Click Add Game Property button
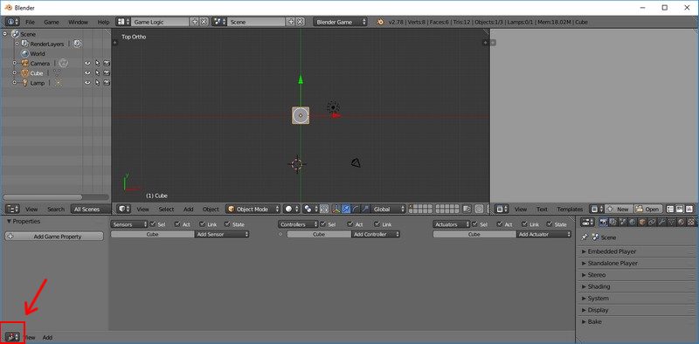This screenshot has height=344, width=699. point(54,237)
